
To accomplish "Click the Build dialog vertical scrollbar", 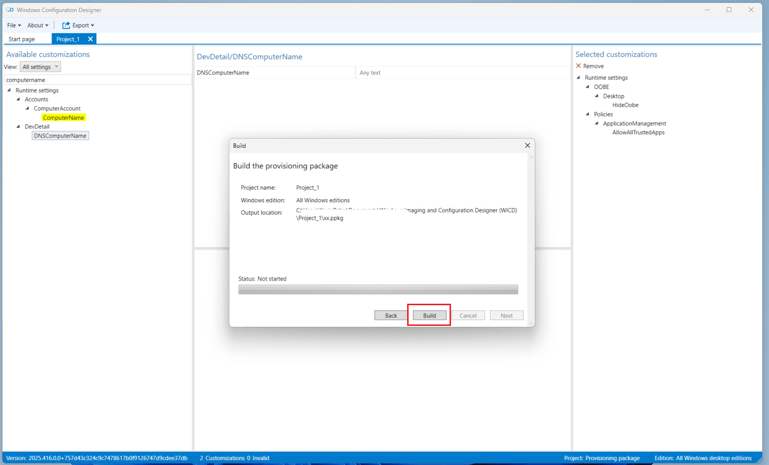I will point(531,240).
